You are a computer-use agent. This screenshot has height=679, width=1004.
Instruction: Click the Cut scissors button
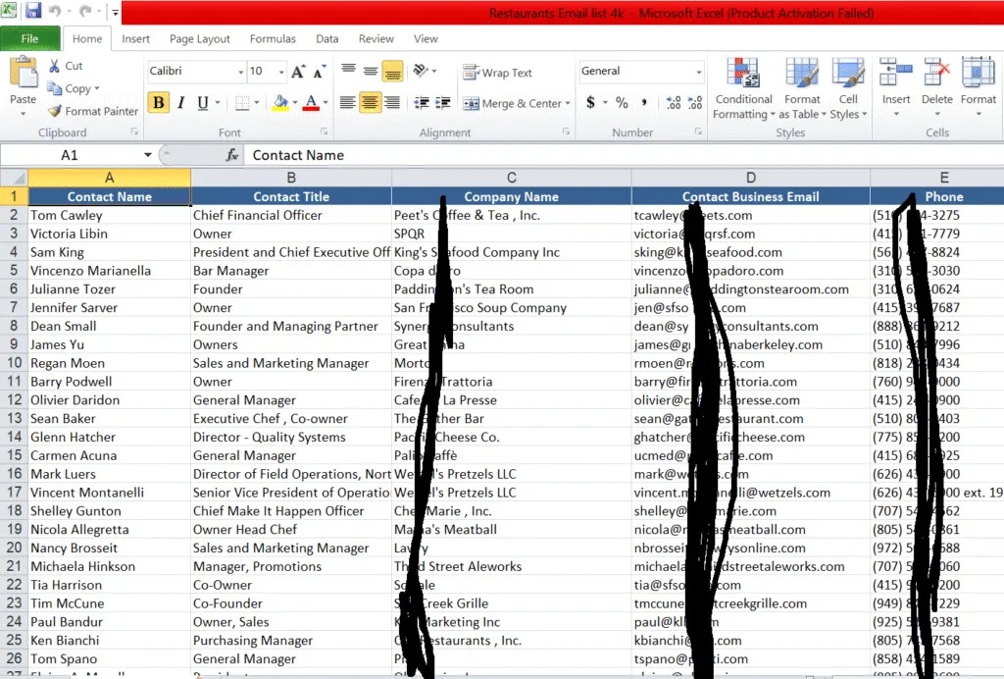(66, 66)
